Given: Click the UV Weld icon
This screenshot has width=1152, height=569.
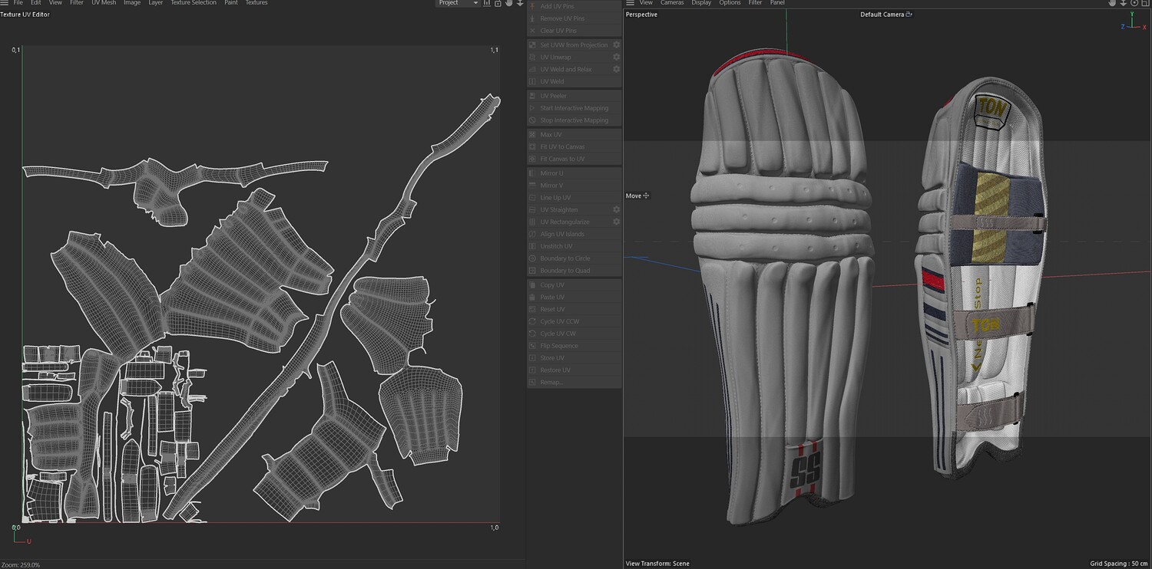Looking at the screenshot, I should 533,82.
